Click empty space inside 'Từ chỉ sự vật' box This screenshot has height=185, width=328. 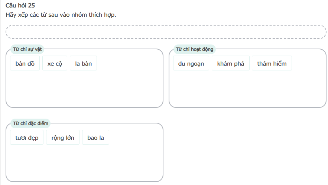[84, 89]
